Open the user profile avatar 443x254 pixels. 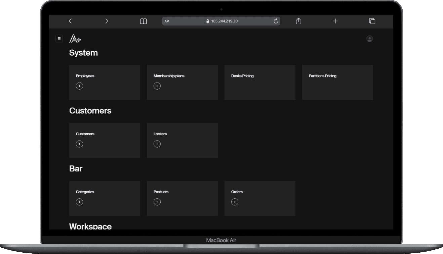(369, 39)
